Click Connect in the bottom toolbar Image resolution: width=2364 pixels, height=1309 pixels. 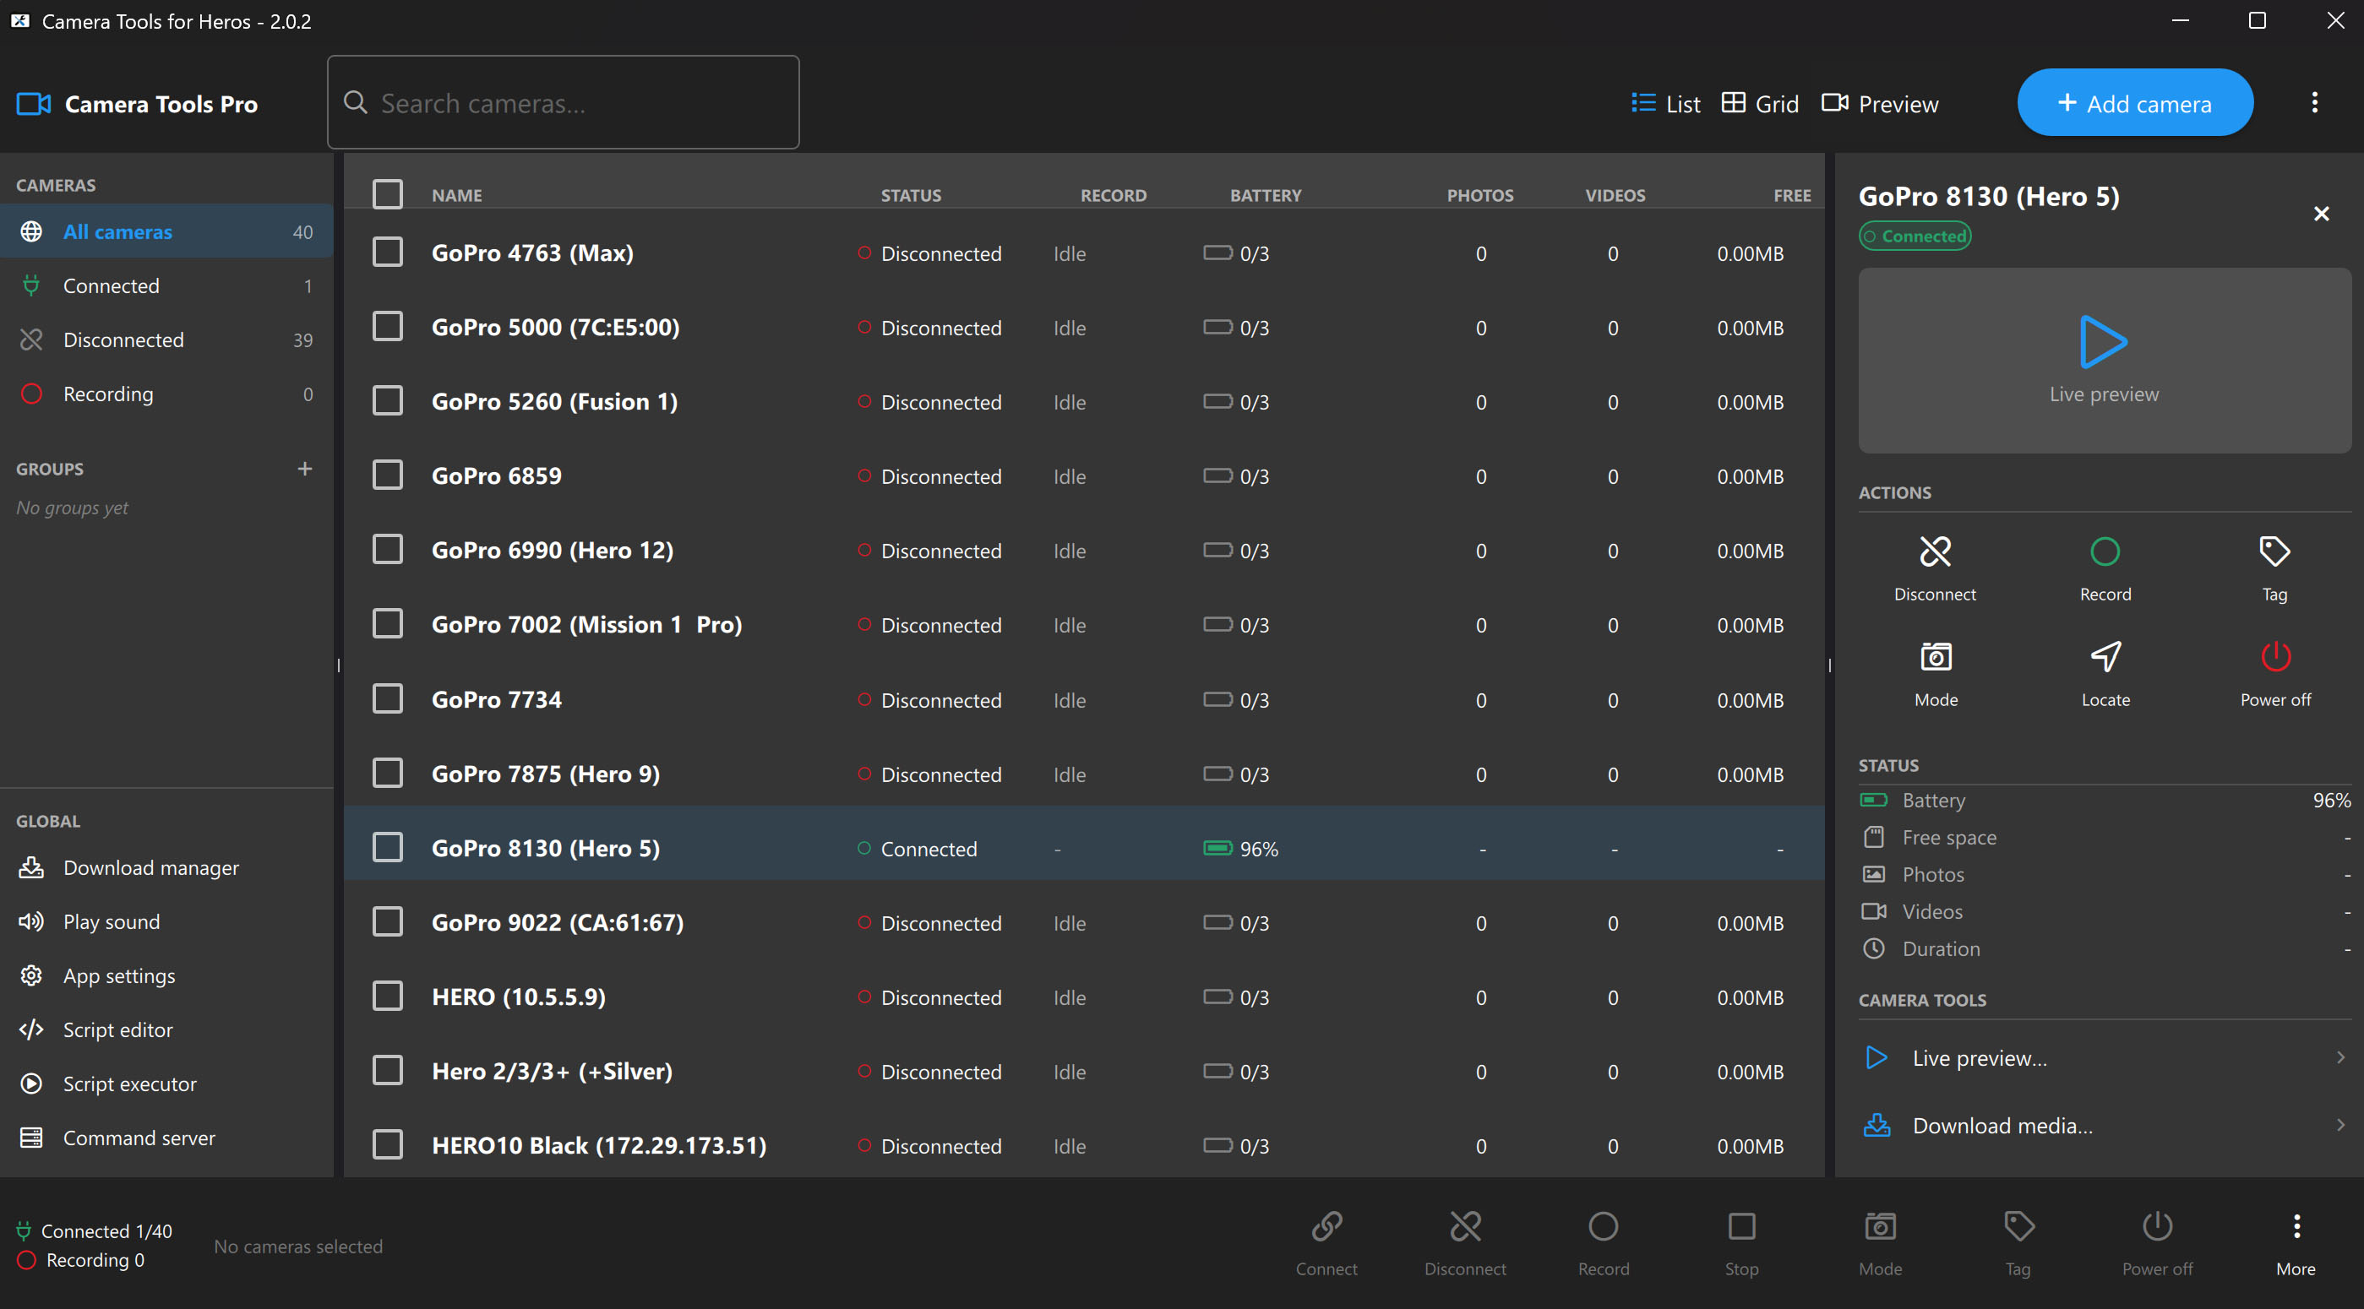1326,1243
